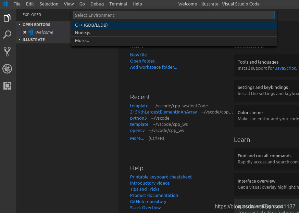Open the Debug menu
Viewport: 299px width, 213px height.
tap(97, 4)
